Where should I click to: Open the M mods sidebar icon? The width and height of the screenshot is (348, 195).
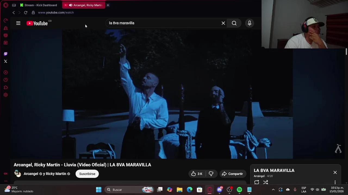coord(5,43)
